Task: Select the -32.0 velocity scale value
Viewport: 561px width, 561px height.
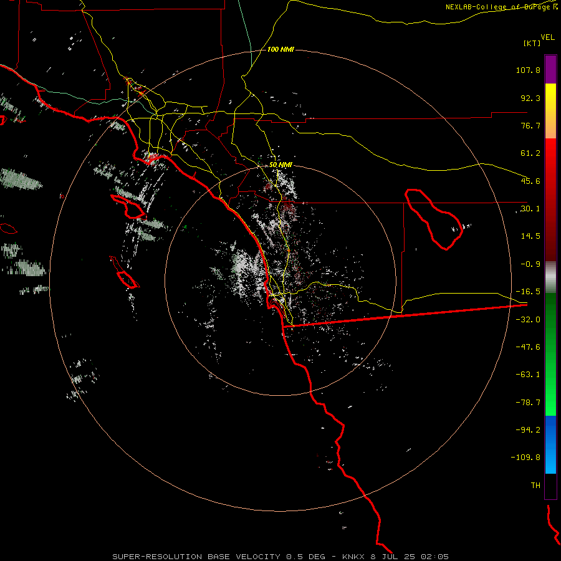Action: click(x=528, y=320)
